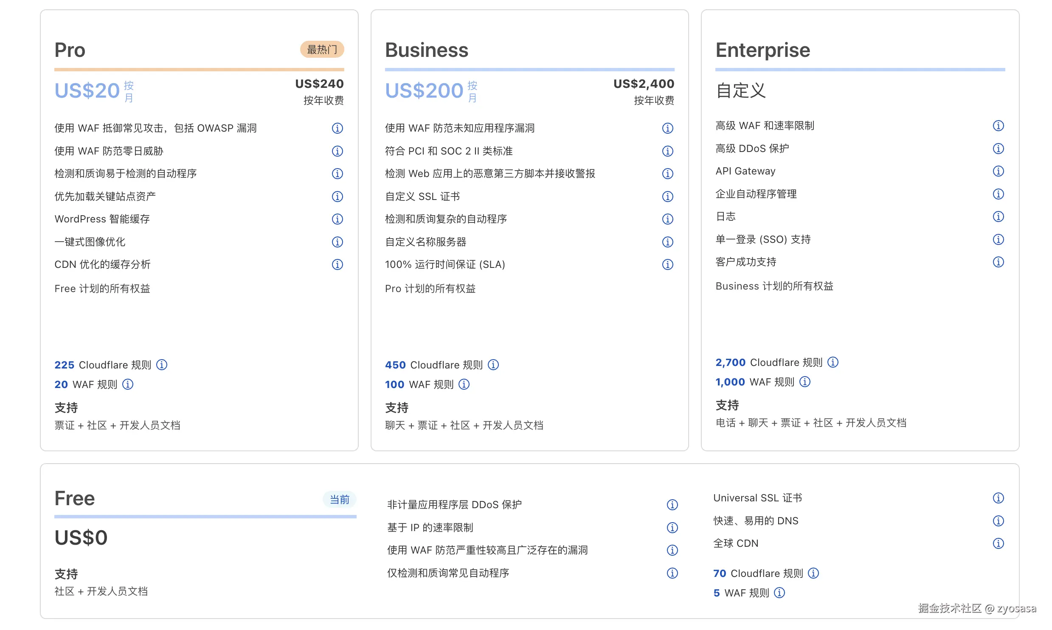Click info icon beside 使用 WAF 防范零日威胁
1052x630 pixels.
click(337, 151)
